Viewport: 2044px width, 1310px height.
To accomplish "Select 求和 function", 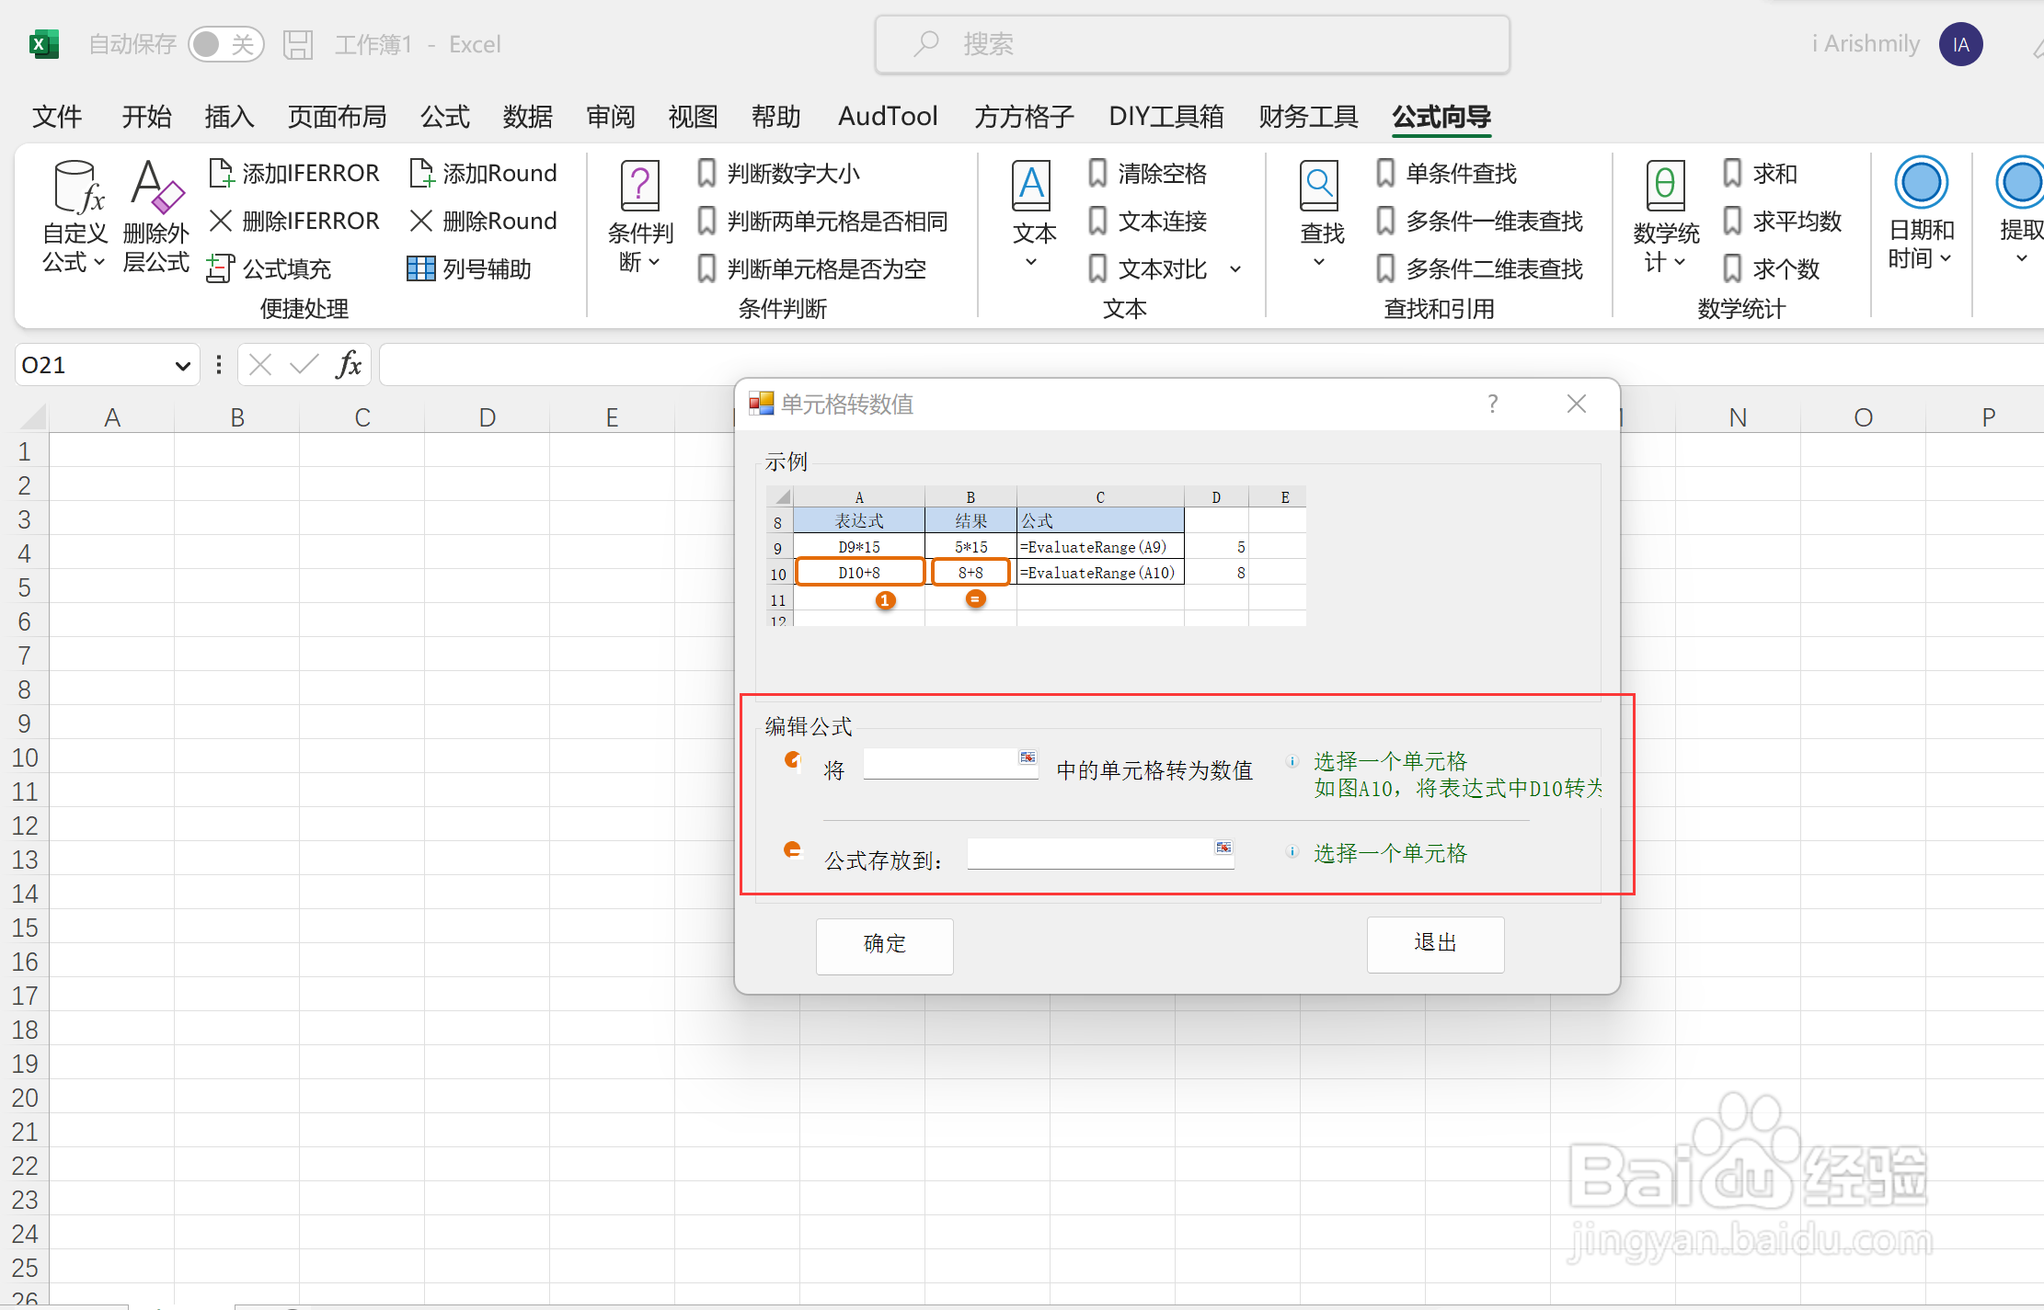I will point(1760,173).
